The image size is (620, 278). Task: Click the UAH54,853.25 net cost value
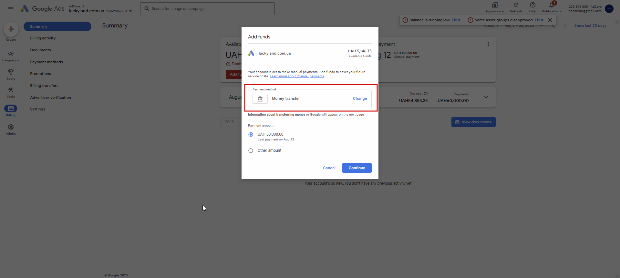pos(413,101)
